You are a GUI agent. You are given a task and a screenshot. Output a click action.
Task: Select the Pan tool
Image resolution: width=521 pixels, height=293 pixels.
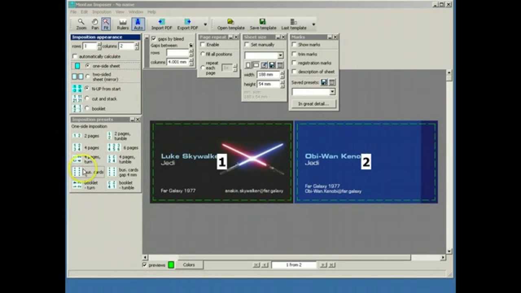[x=95, y=24]
